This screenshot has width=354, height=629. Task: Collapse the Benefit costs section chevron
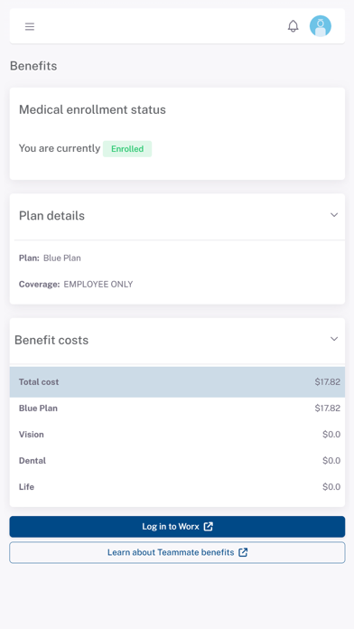(334, 339)
